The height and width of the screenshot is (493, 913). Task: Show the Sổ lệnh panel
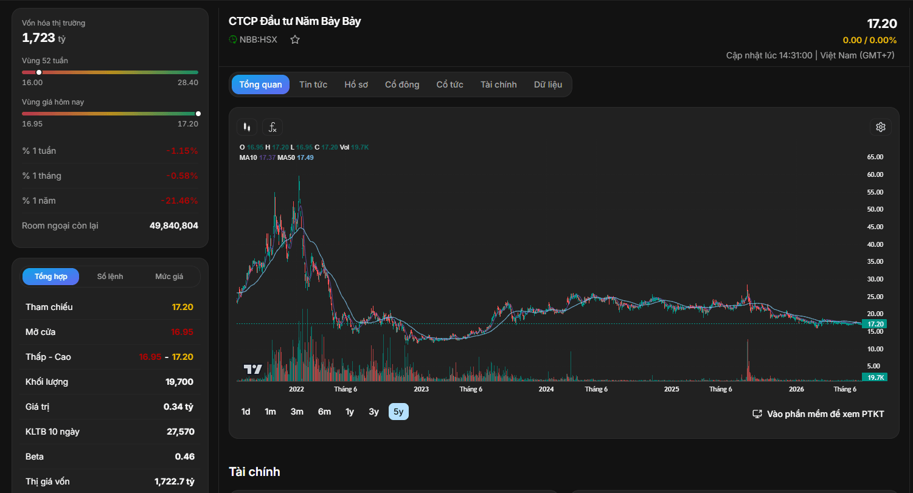[110, 277]
